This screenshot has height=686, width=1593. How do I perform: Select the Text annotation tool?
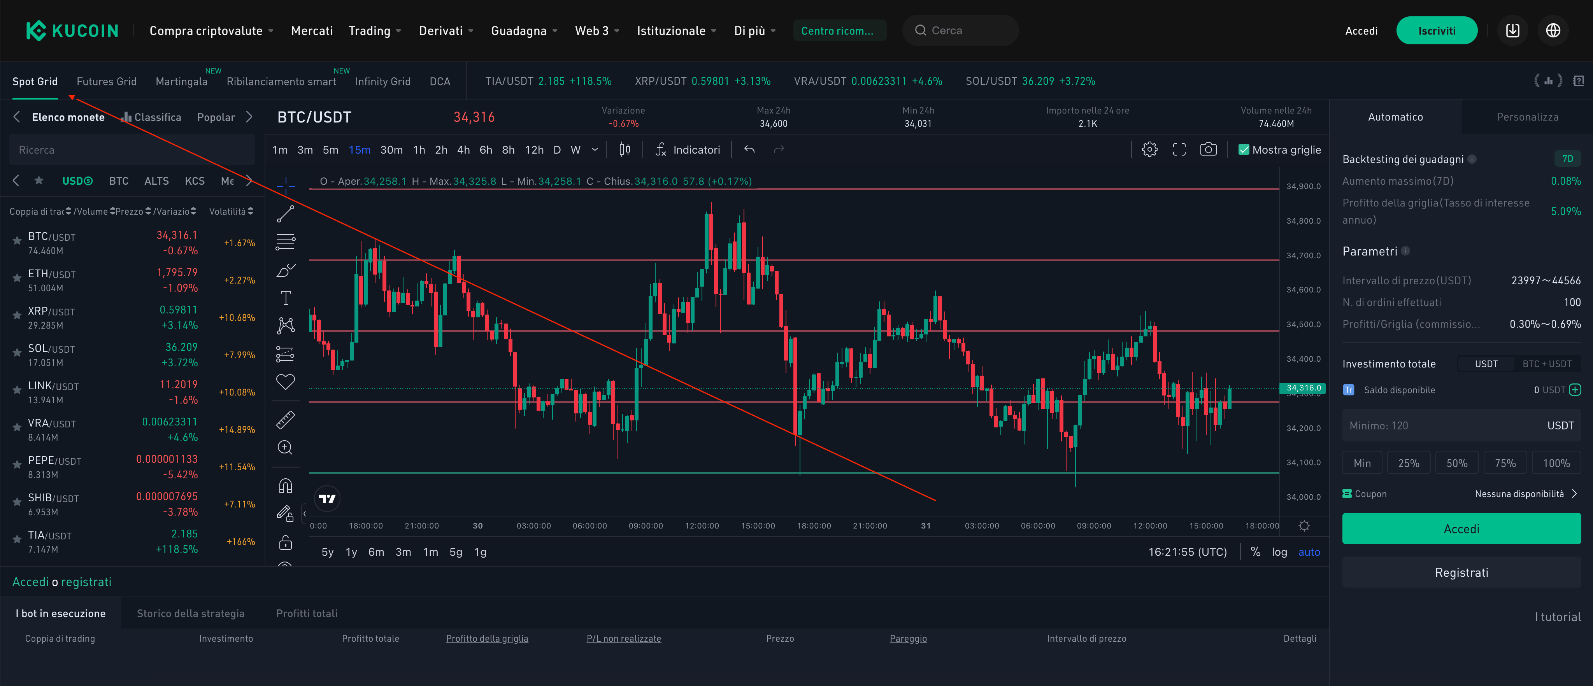pos(285,298)
